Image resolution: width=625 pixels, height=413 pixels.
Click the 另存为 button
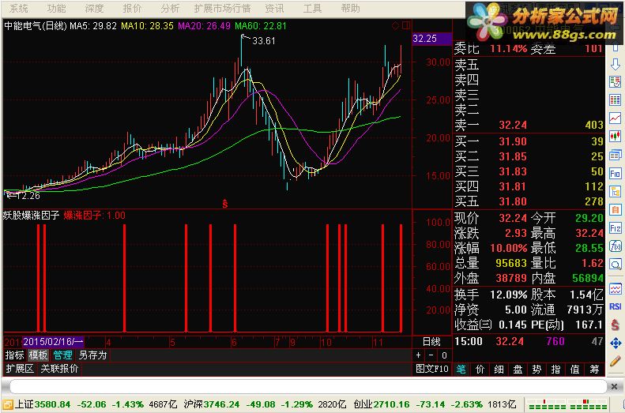92,355
